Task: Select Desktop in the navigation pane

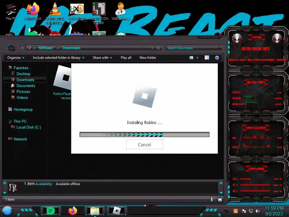Action: click(21, 74)
